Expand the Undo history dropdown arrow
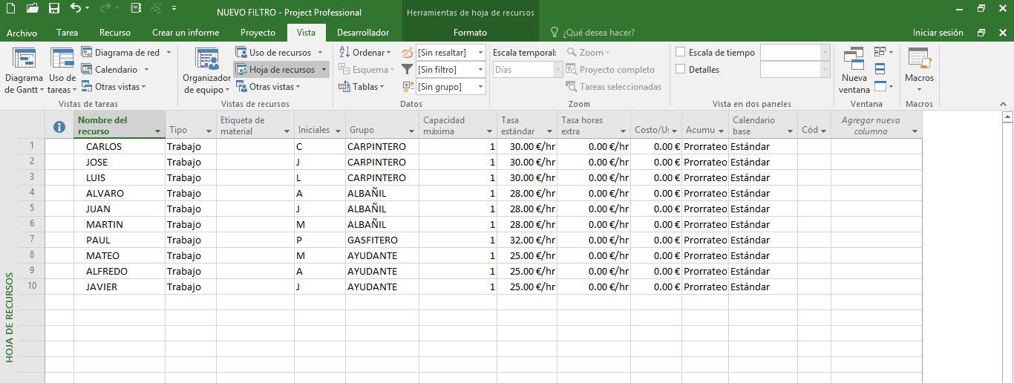 click(88, 9)
